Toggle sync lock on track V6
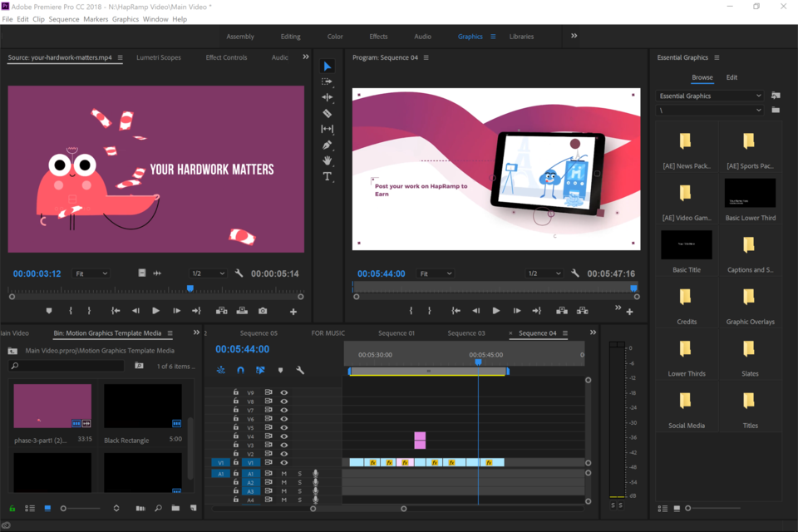This screenshot has width=798, height=532. coord(268,419)
